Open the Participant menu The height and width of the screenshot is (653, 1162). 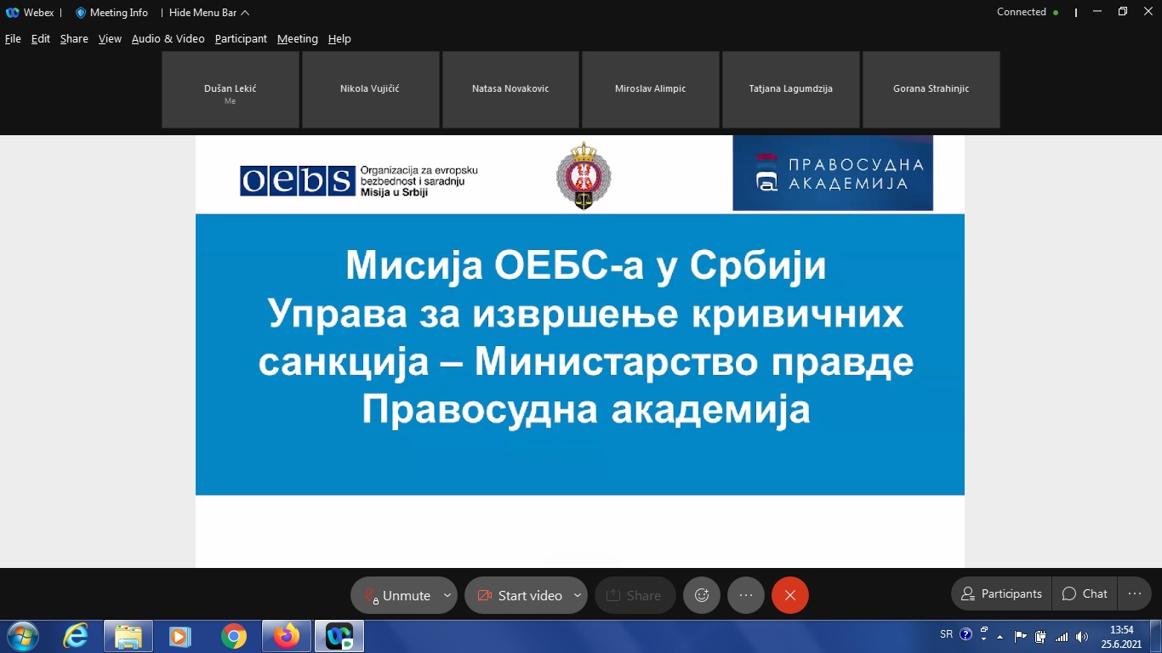[241, 38]
